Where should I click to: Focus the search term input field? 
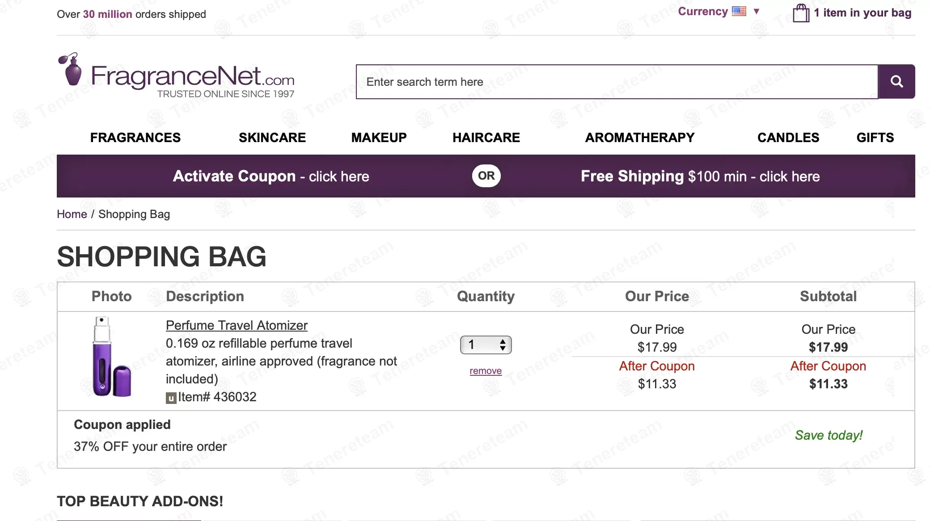617,82
